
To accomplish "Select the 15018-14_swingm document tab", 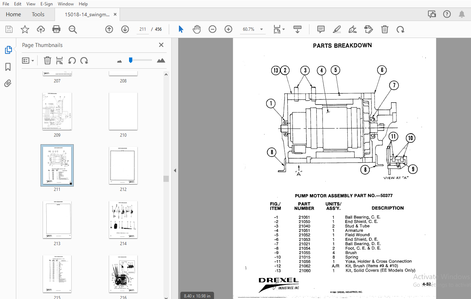I will (x=87, y=14).
